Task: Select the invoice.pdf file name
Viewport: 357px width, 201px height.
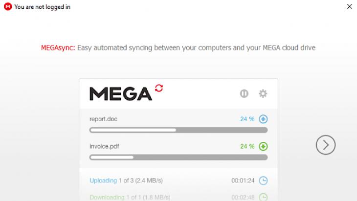Action: tap(104, 146)
